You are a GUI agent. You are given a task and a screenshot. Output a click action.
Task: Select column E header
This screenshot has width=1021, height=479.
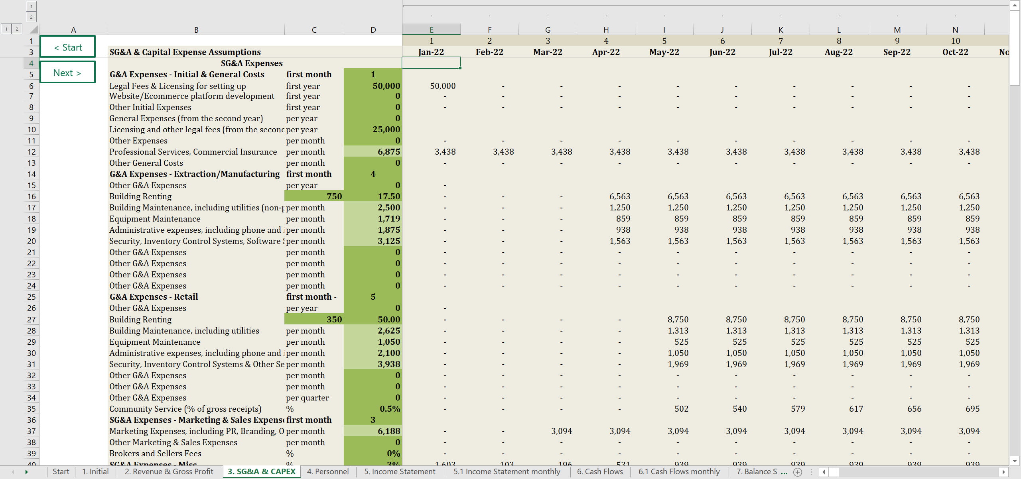[x=431, y=29]
